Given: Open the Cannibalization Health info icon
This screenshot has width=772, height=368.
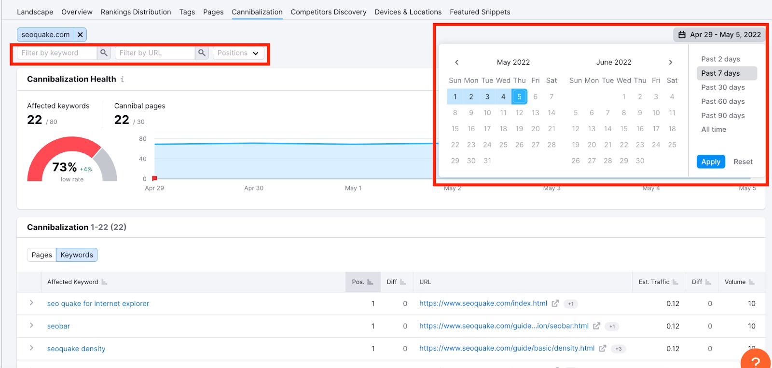Looking at the screenshot, I should [x=123, y=79].
